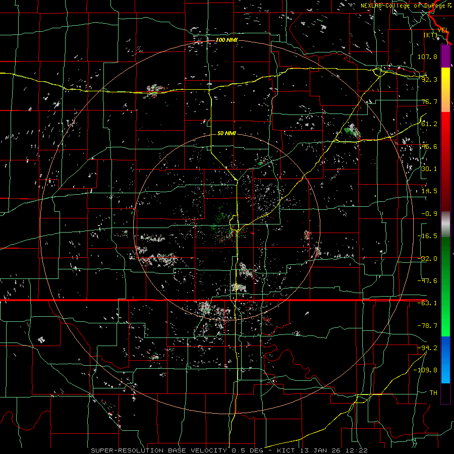The height and width of the screenshot is (454, 454).
Task: Select the red segment of the color bar
Action: coord(445,161)
